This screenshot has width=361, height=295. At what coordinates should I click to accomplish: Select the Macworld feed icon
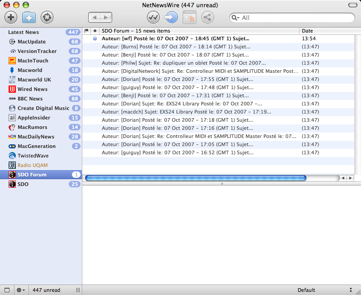[x=12, y=70]
